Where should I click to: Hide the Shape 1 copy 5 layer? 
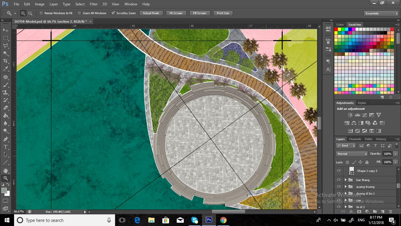pyautogui.click(x=339, y=171)
